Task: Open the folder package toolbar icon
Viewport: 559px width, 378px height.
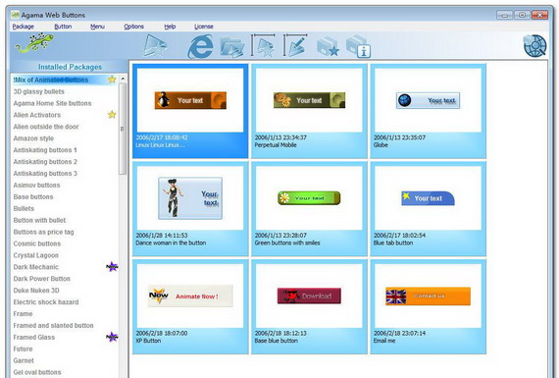Action: pyautogui.click(x=232, y=47)
